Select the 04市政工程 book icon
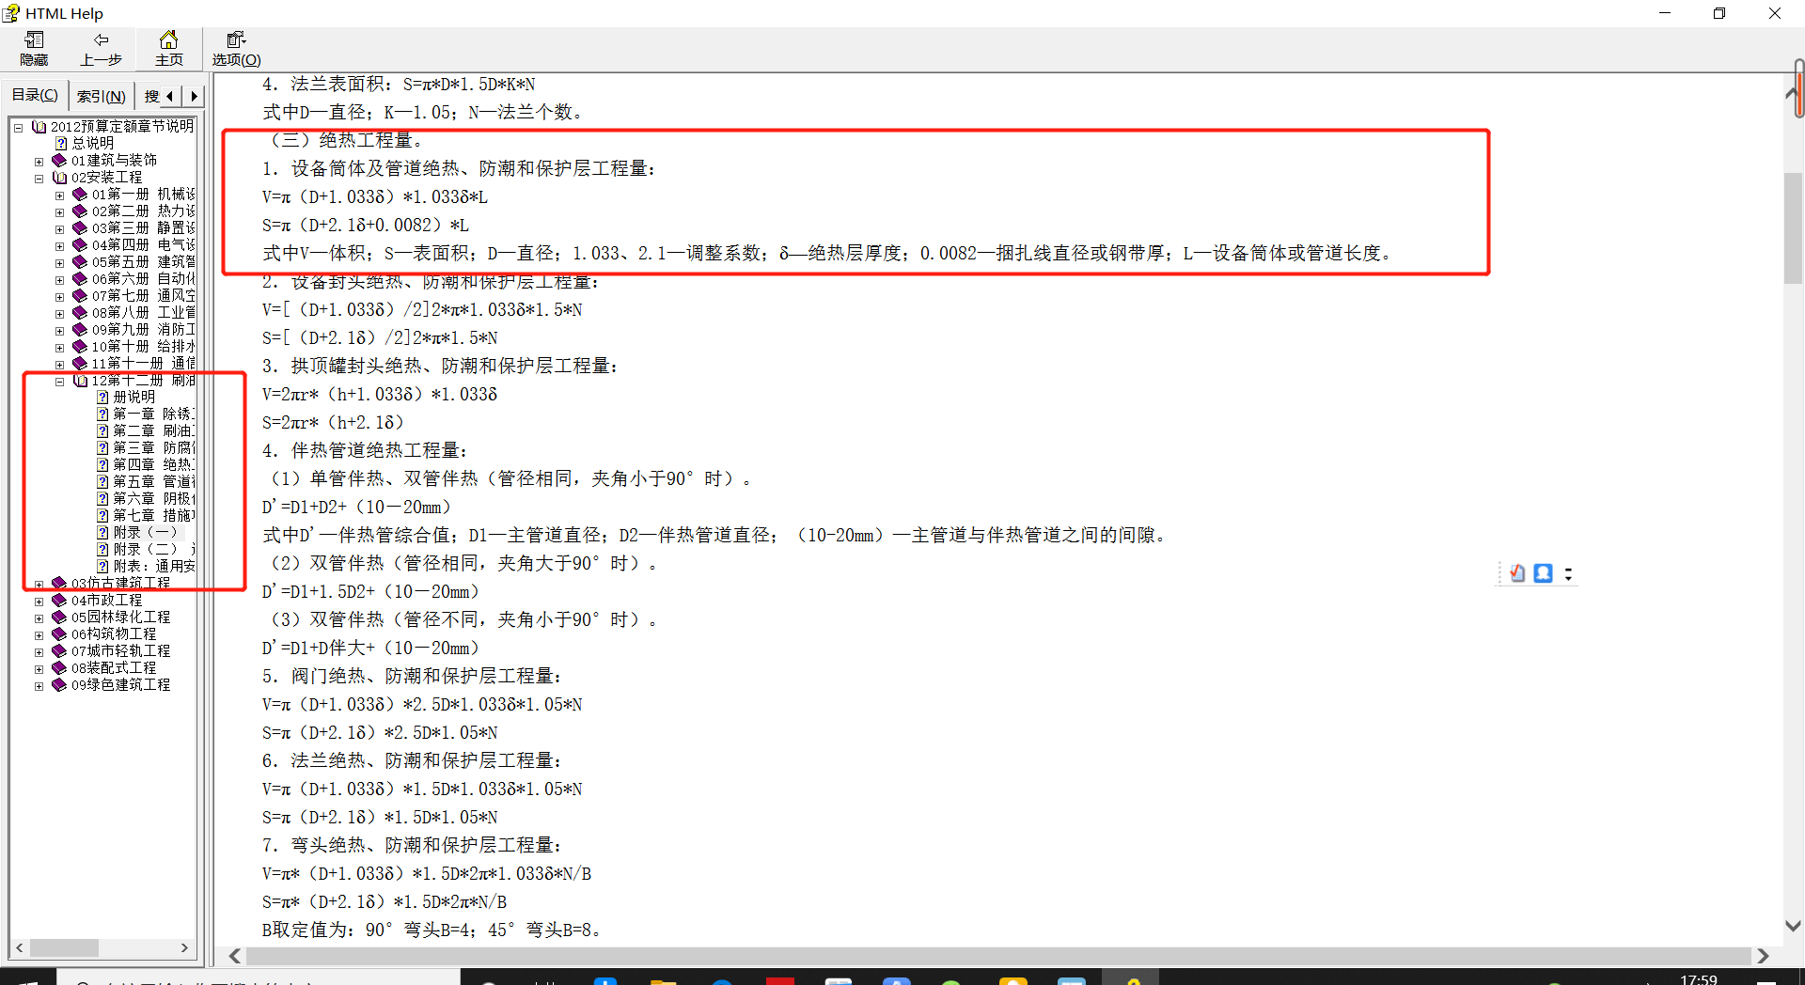The width and height of the screenshot is (1805, 985). [59, 600]
